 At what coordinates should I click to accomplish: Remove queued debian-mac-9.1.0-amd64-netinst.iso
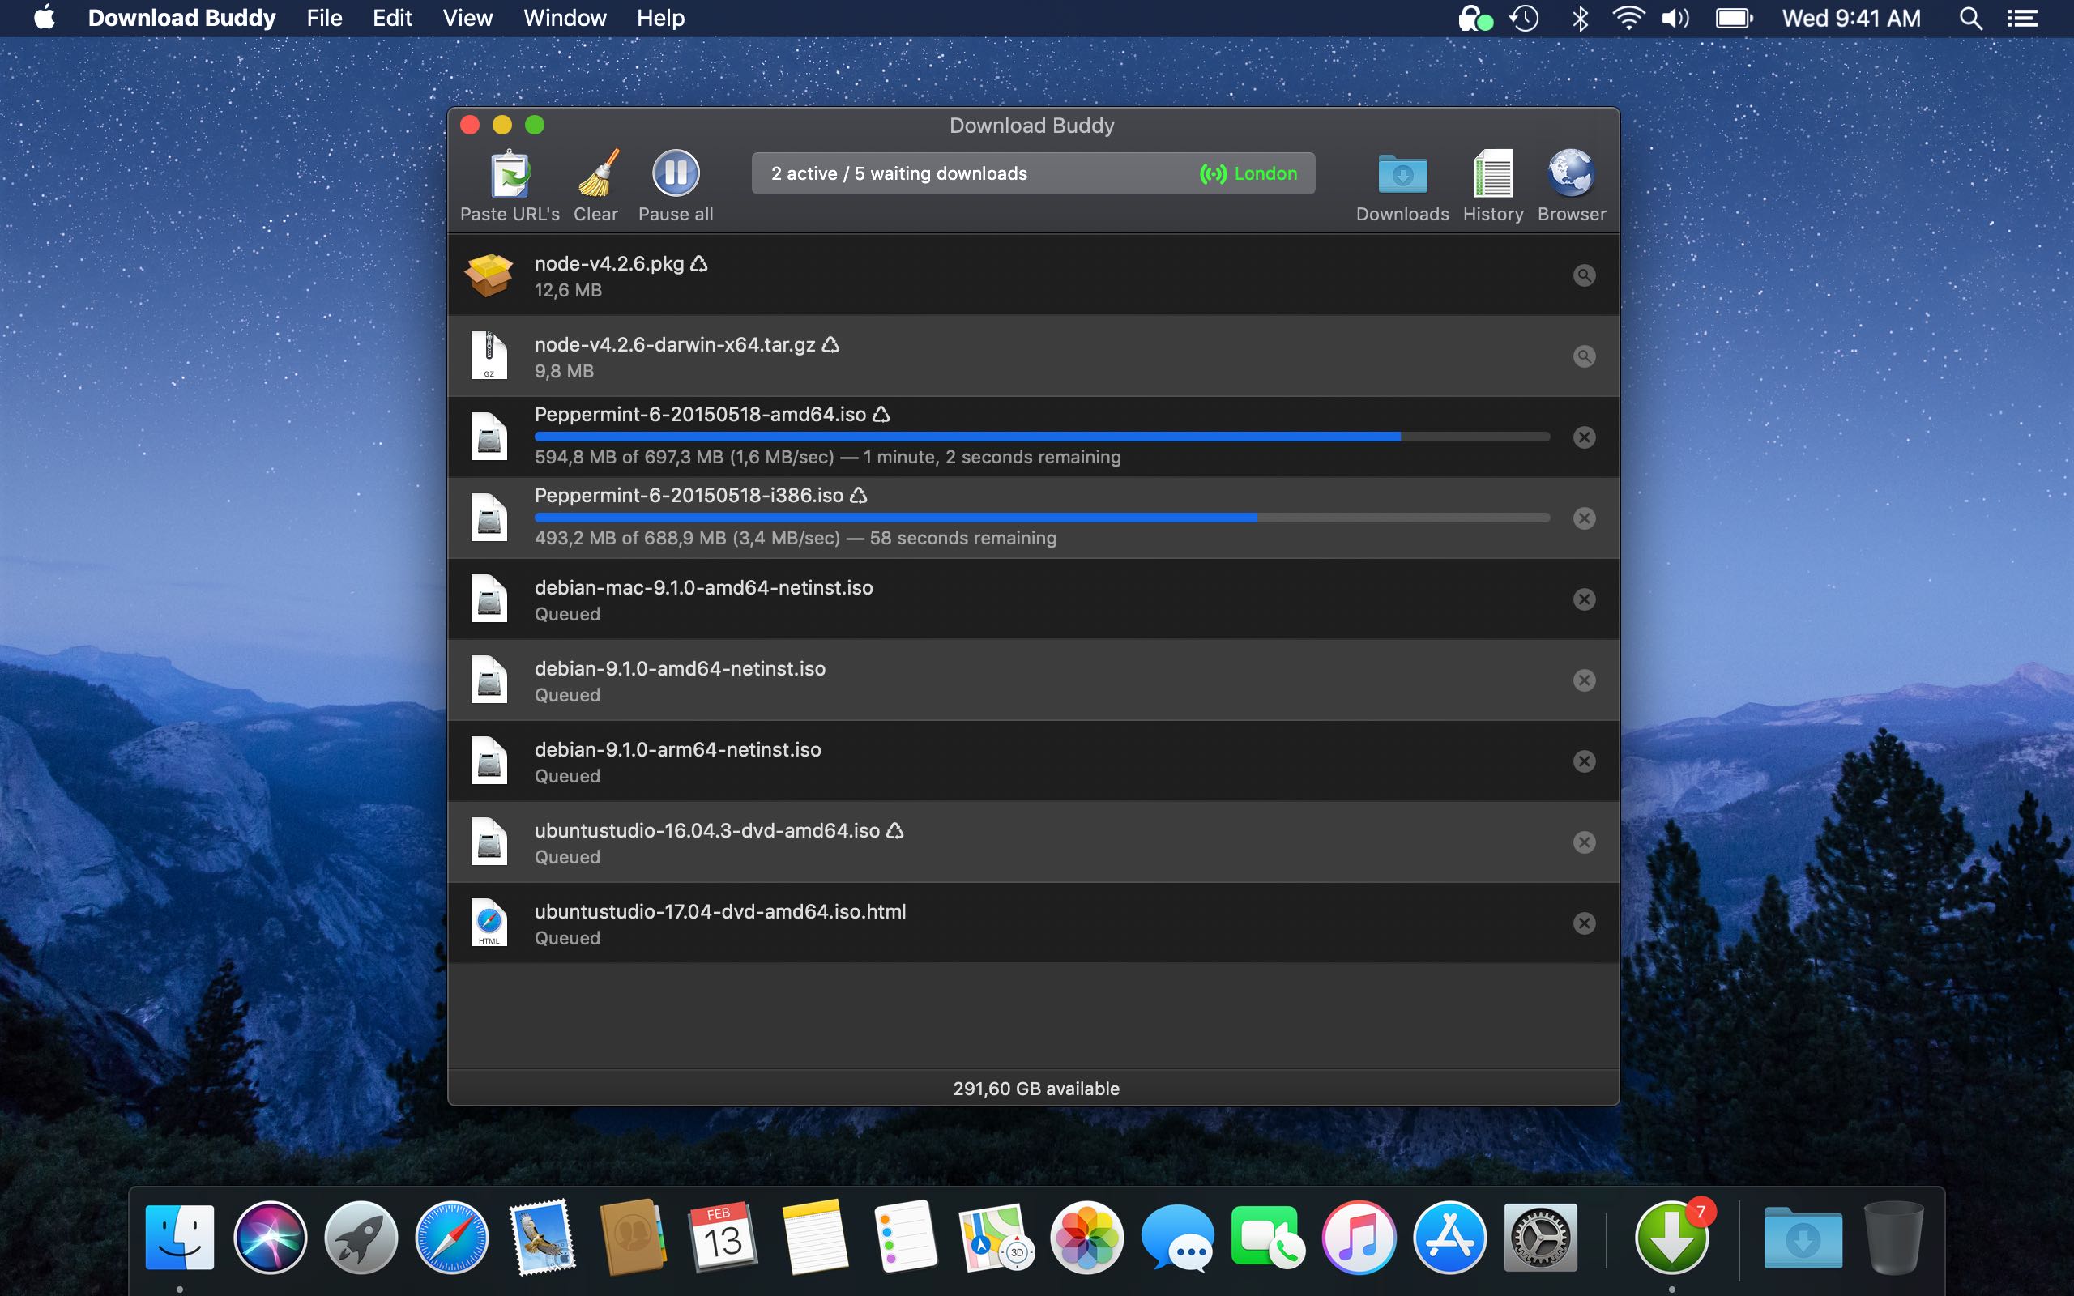pos(1584,599)
